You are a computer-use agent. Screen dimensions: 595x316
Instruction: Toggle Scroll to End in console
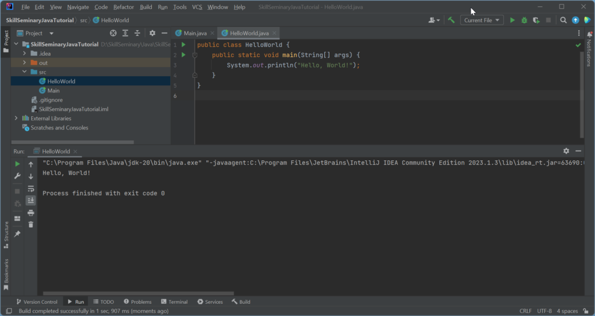[31, 200]
